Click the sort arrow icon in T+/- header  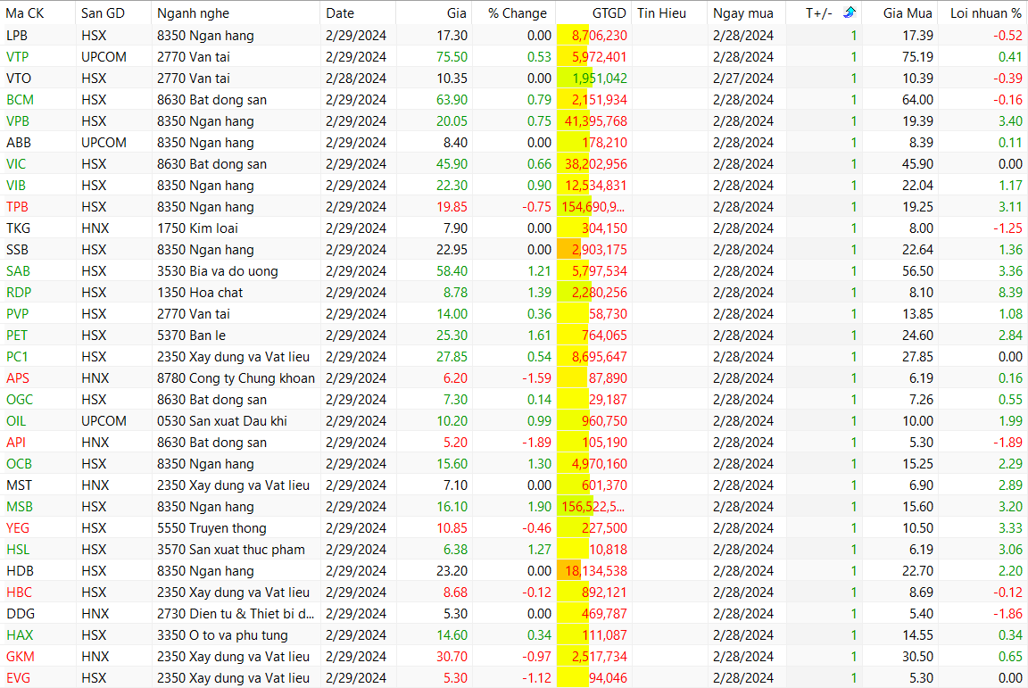click(x=849, y=12)
